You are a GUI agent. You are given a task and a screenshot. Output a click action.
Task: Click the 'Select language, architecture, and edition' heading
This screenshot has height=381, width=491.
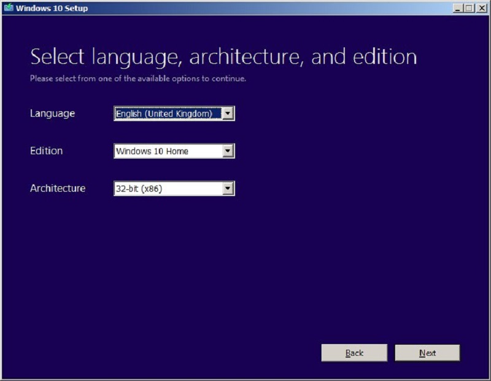(223, 57)
